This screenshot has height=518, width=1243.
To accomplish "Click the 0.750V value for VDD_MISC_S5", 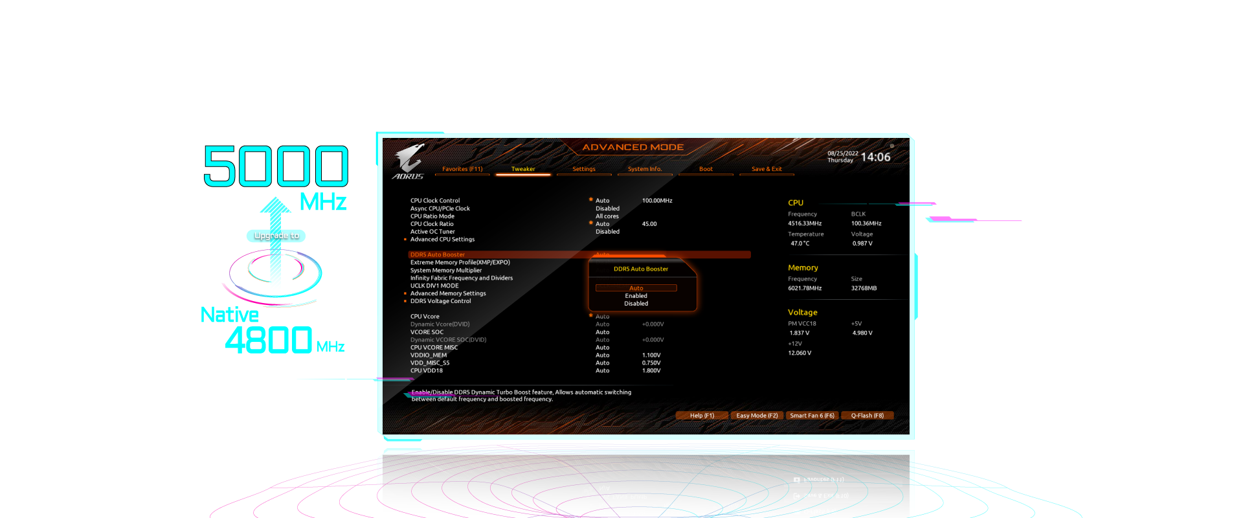I will [651, 363].
